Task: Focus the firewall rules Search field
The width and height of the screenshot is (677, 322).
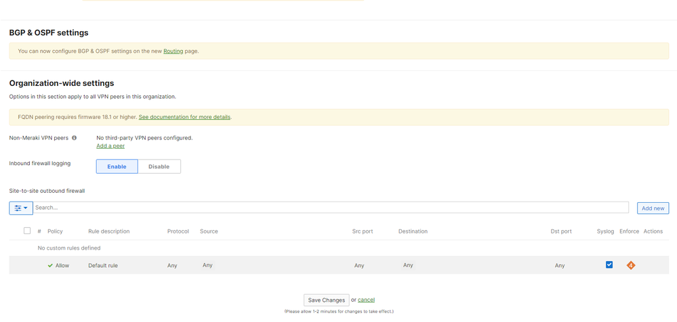Action: [x=331, y=208]
